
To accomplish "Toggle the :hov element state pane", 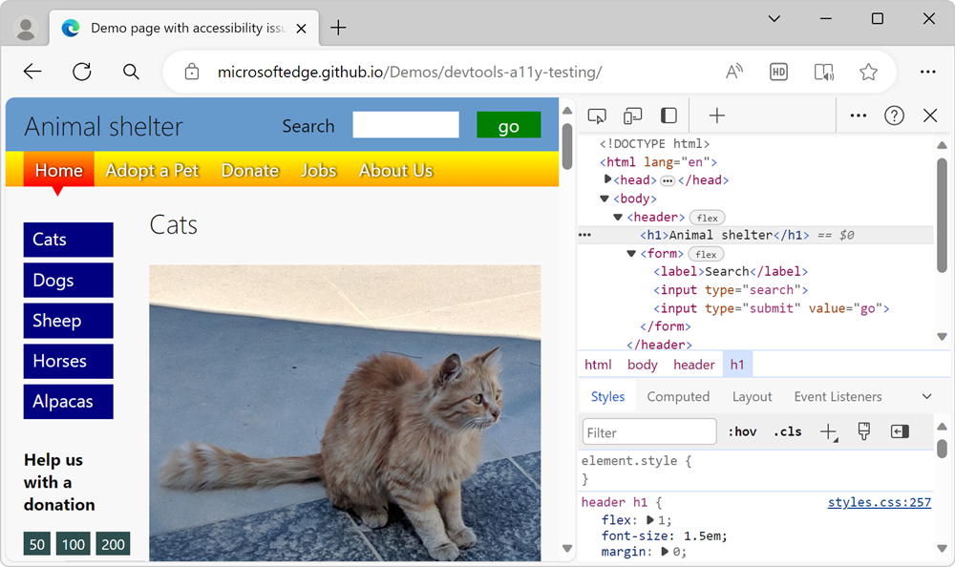I will 742,430.
